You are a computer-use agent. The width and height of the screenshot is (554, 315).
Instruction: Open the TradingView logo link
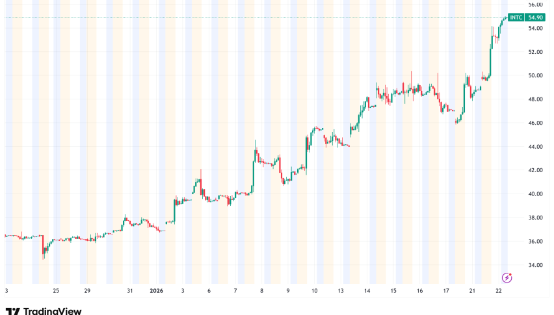[44, 311]
